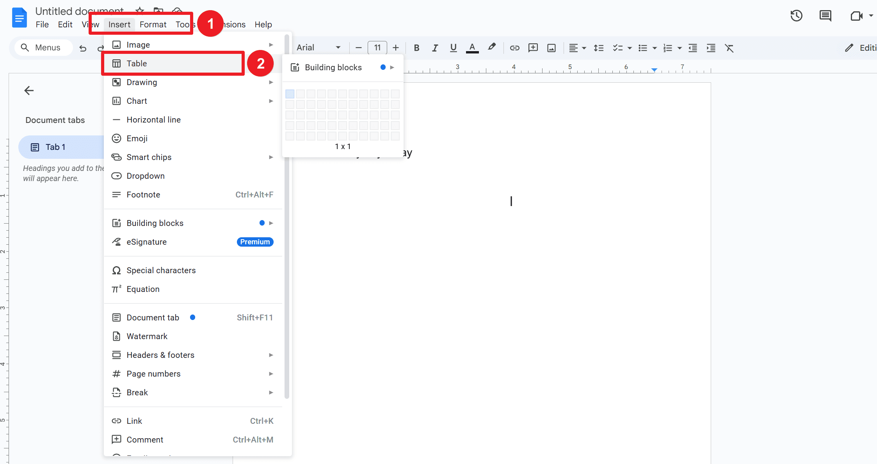Select Image from the Insert menu
The width and height of the screenshot is (877, 464).
[x=137, y=44]
